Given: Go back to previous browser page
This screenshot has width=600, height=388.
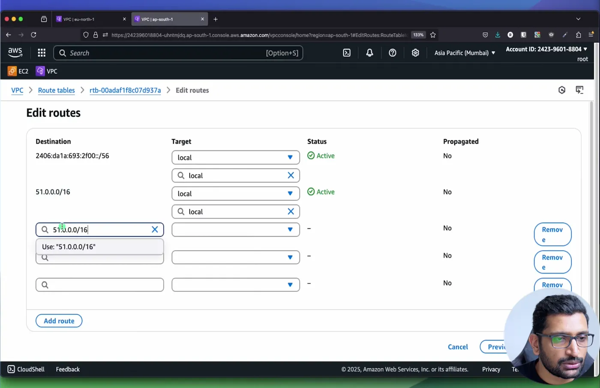Looking at the screenshot, I should [x=9, y=35].
